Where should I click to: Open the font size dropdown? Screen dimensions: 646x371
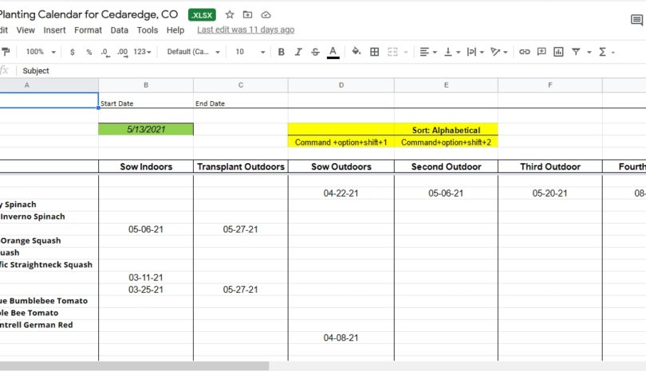pyautogui.click(x=250, y=52)
